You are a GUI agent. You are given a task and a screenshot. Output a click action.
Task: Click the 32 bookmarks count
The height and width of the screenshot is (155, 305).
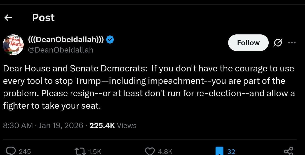(231, 151)
